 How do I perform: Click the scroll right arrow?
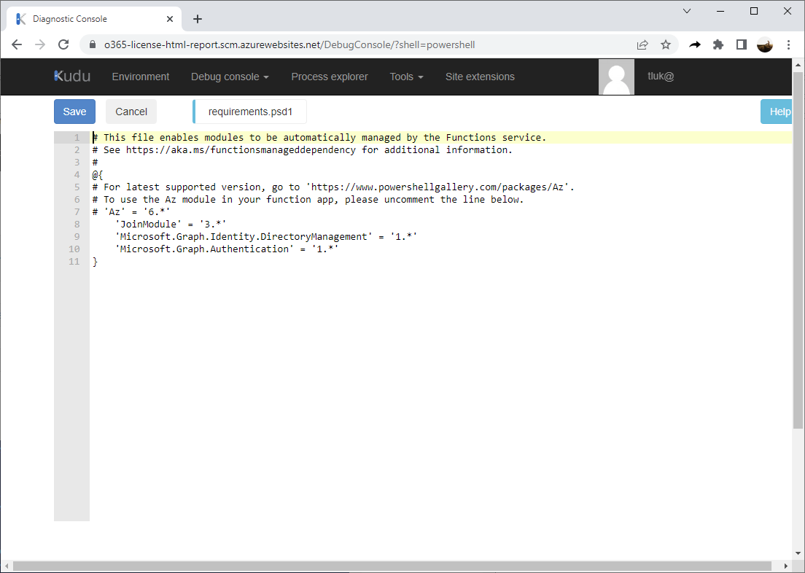pos(786,566)
